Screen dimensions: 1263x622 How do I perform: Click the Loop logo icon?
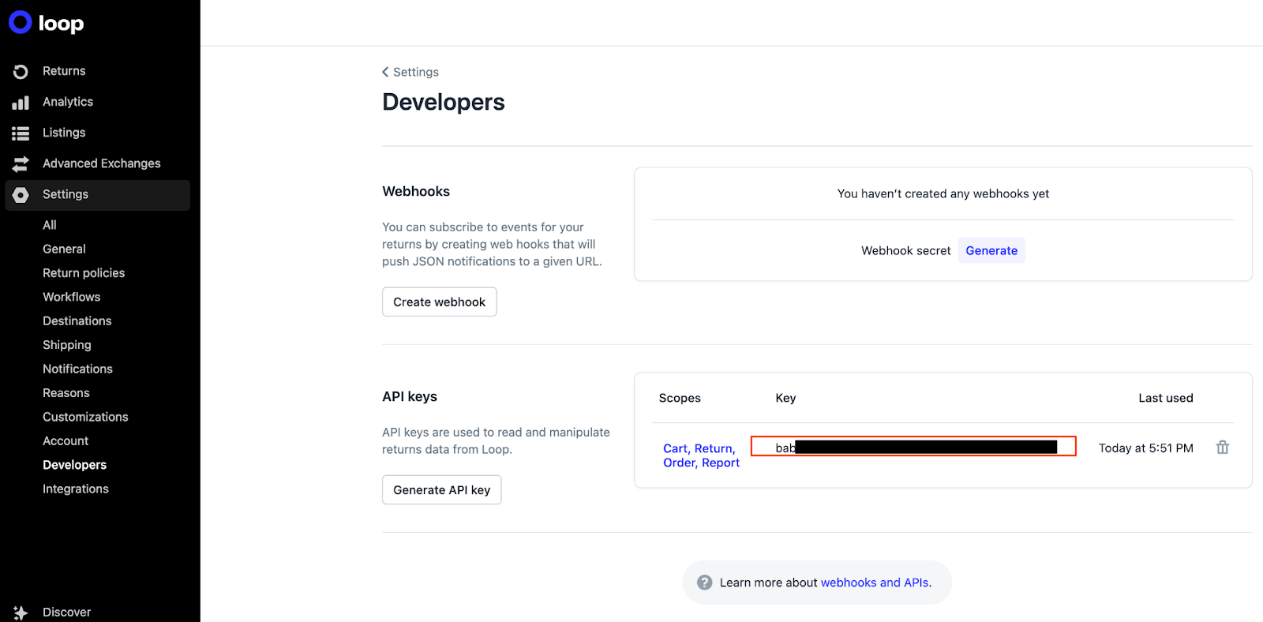(x=21, y=22)
